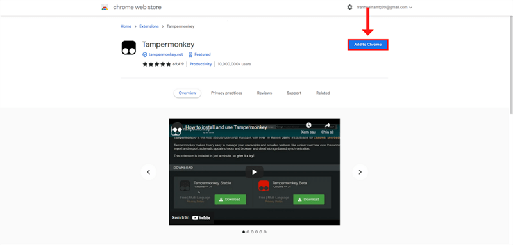Open the Extensions breadcrumb link

click(149, 26)
